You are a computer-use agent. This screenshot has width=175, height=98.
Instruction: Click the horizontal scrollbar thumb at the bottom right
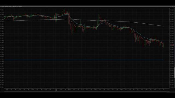coord(171,92)
